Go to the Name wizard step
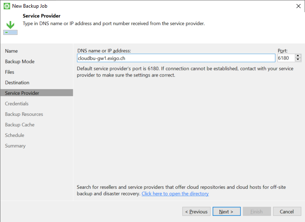Viewport: 305px width, 222px height. click(11, 51)
